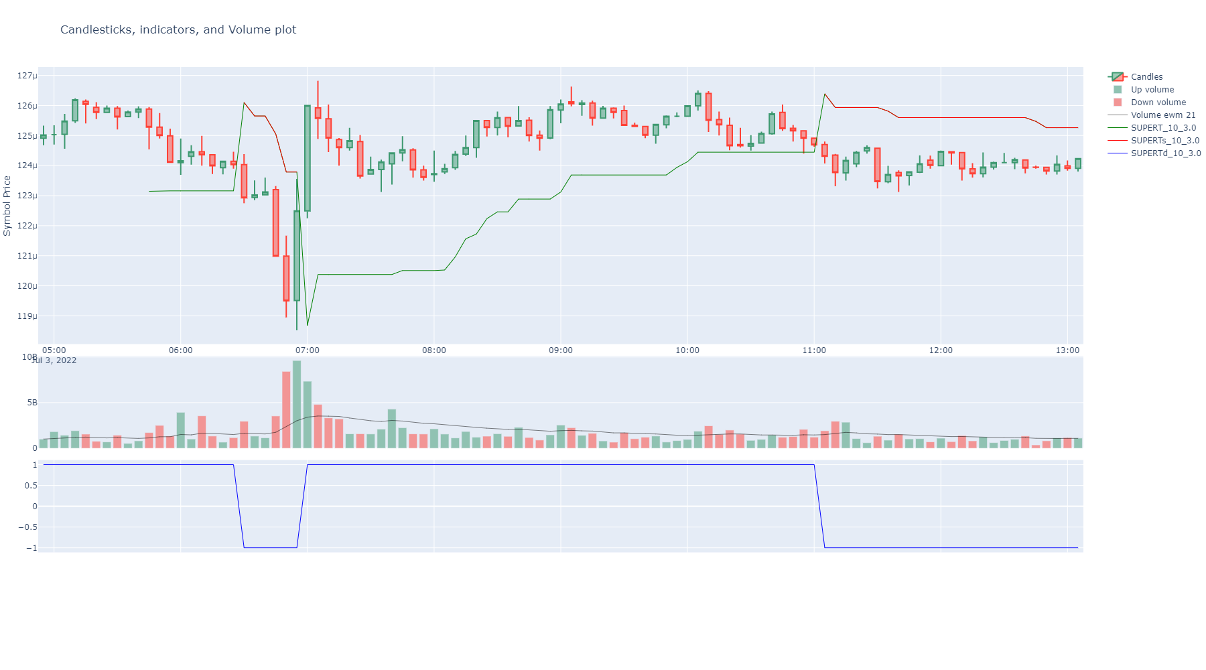This screenshot has width=1206, height=670.
Task: Click the 09:00 x-axis tick label
Action: click(x=561, y=350)
